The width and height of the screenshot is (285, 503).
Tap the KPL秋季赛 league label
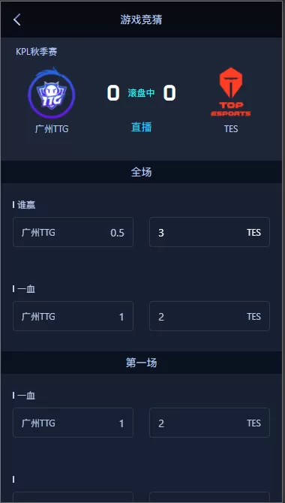pyautogui.click(x=37, y=52)
